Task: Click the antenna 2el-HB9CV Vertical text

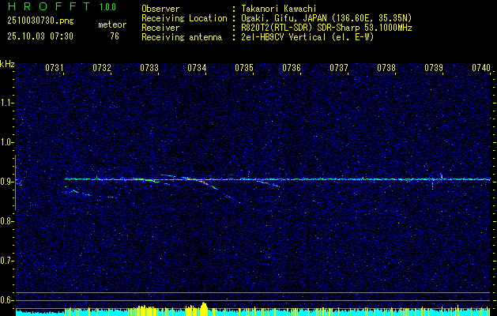Action: 308,37
